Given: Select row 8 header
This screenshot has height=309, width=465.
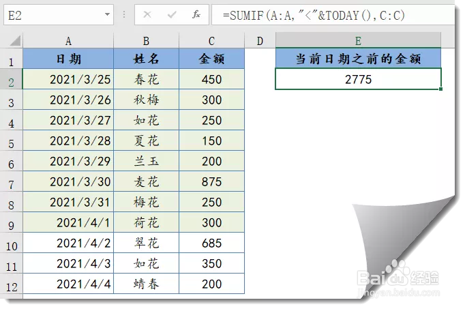Looking at the screenshot, I should 12,202.
